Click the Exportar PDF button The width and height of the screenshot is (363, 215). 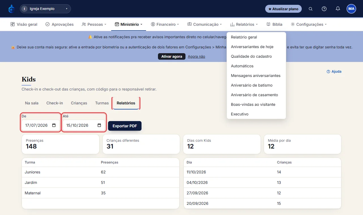[x=125, y=126]
